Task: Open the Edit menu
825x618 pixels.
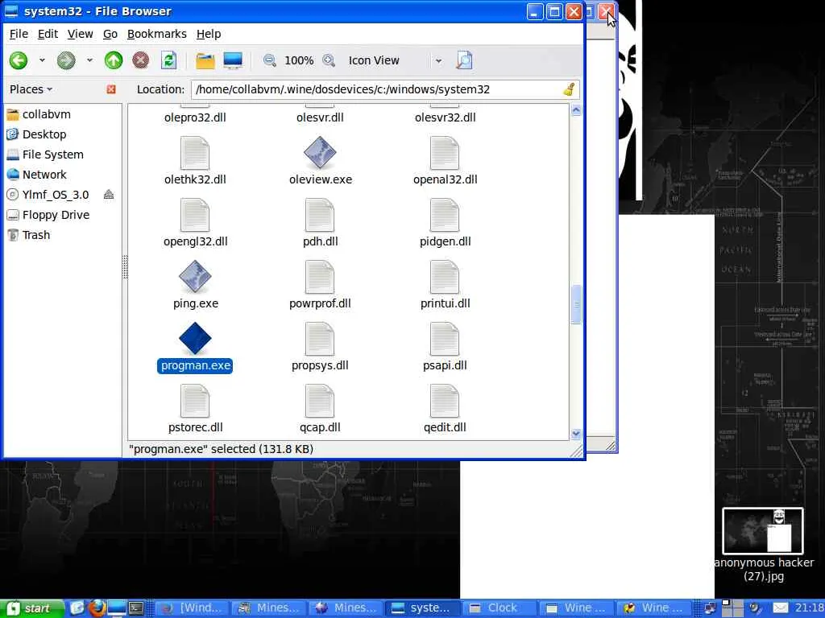Action: tap(48, 34)
